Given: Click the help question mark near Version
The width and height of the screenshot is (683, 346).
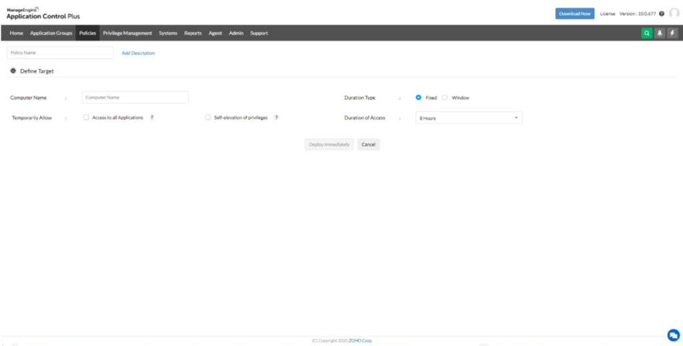Looking at the screenshot, I should (662, 14).
